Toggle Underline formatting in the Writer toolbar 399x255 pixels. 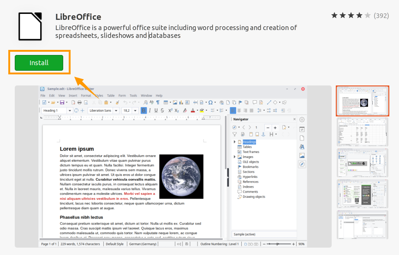click(x=156, y=110)
